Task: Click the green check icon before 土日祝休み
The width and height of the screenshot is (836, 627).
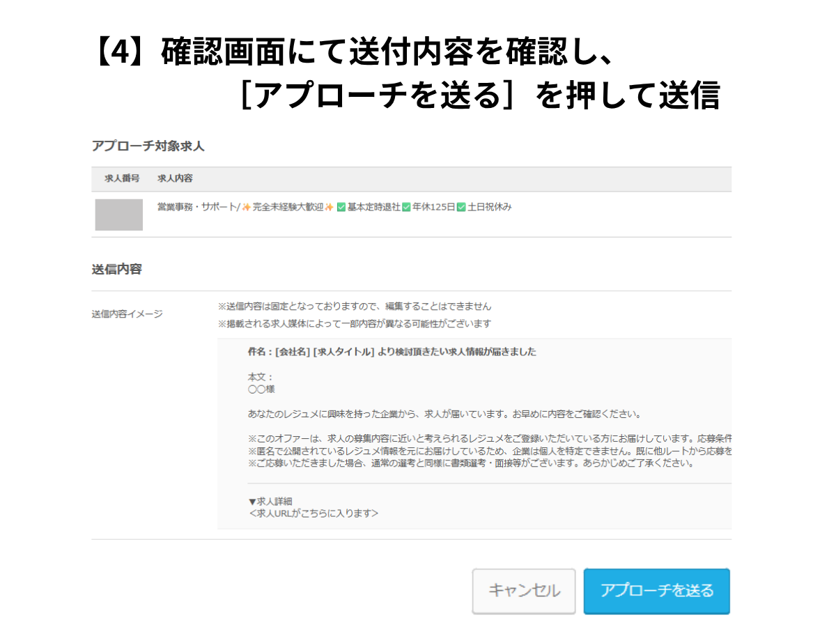Action: click(x=461, y=207)
